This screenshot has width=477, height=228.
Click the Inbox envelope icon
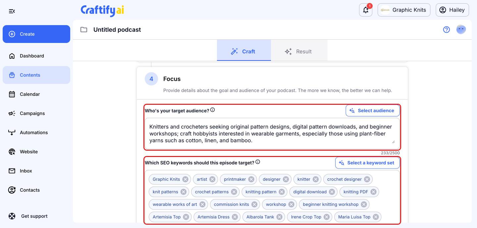[12, 171]
